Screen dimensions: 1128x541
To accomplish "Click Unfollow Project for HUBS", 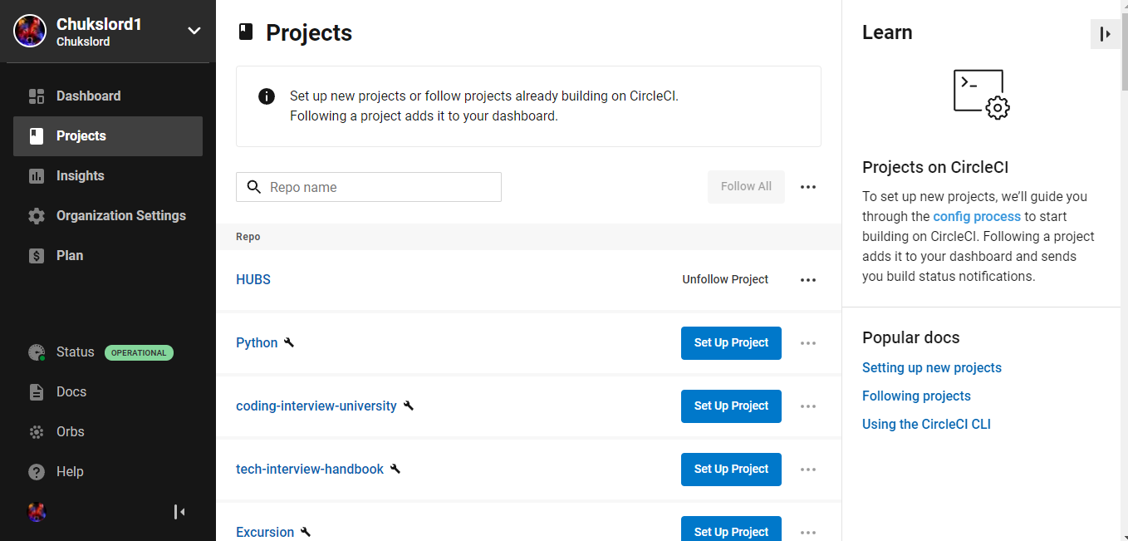I will click(x=724, y=279).
